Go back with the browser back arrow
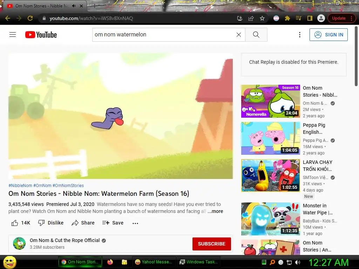This screenshot has width=359, height=269. pos(8,18)
